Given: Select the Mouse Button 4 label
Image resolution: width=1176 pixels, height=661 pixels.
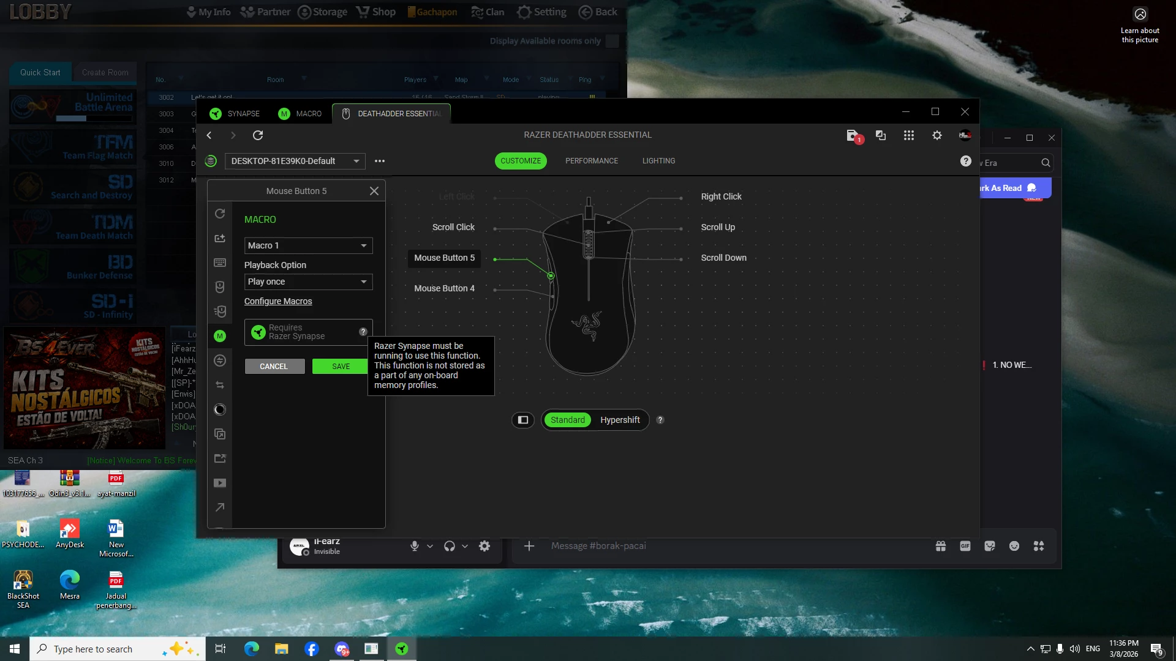Looking at the screenshot, I should (x=444, y=288).
